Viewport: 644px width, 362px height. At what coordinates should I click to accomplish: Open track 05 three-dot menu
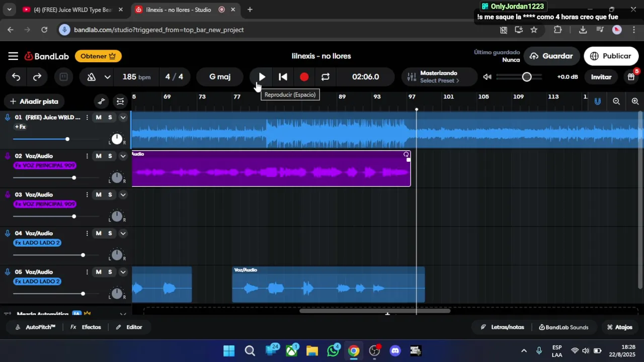pos(87,273)
